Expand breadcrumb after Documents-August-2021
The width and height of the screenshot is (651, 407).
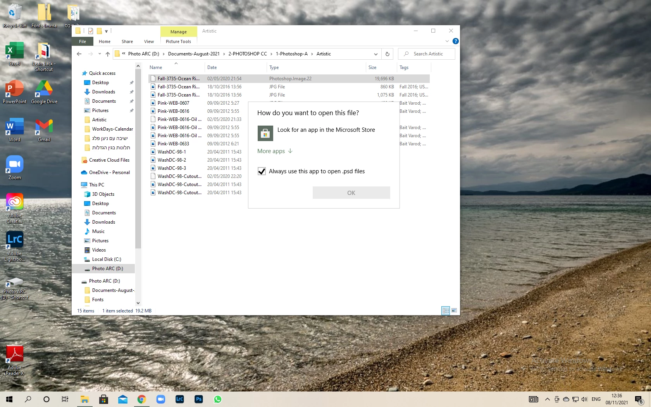[x=224, y=54]
